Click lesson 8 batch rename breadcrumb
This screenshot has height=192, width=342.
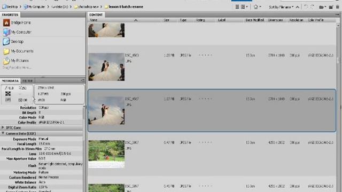click(124, 7)
